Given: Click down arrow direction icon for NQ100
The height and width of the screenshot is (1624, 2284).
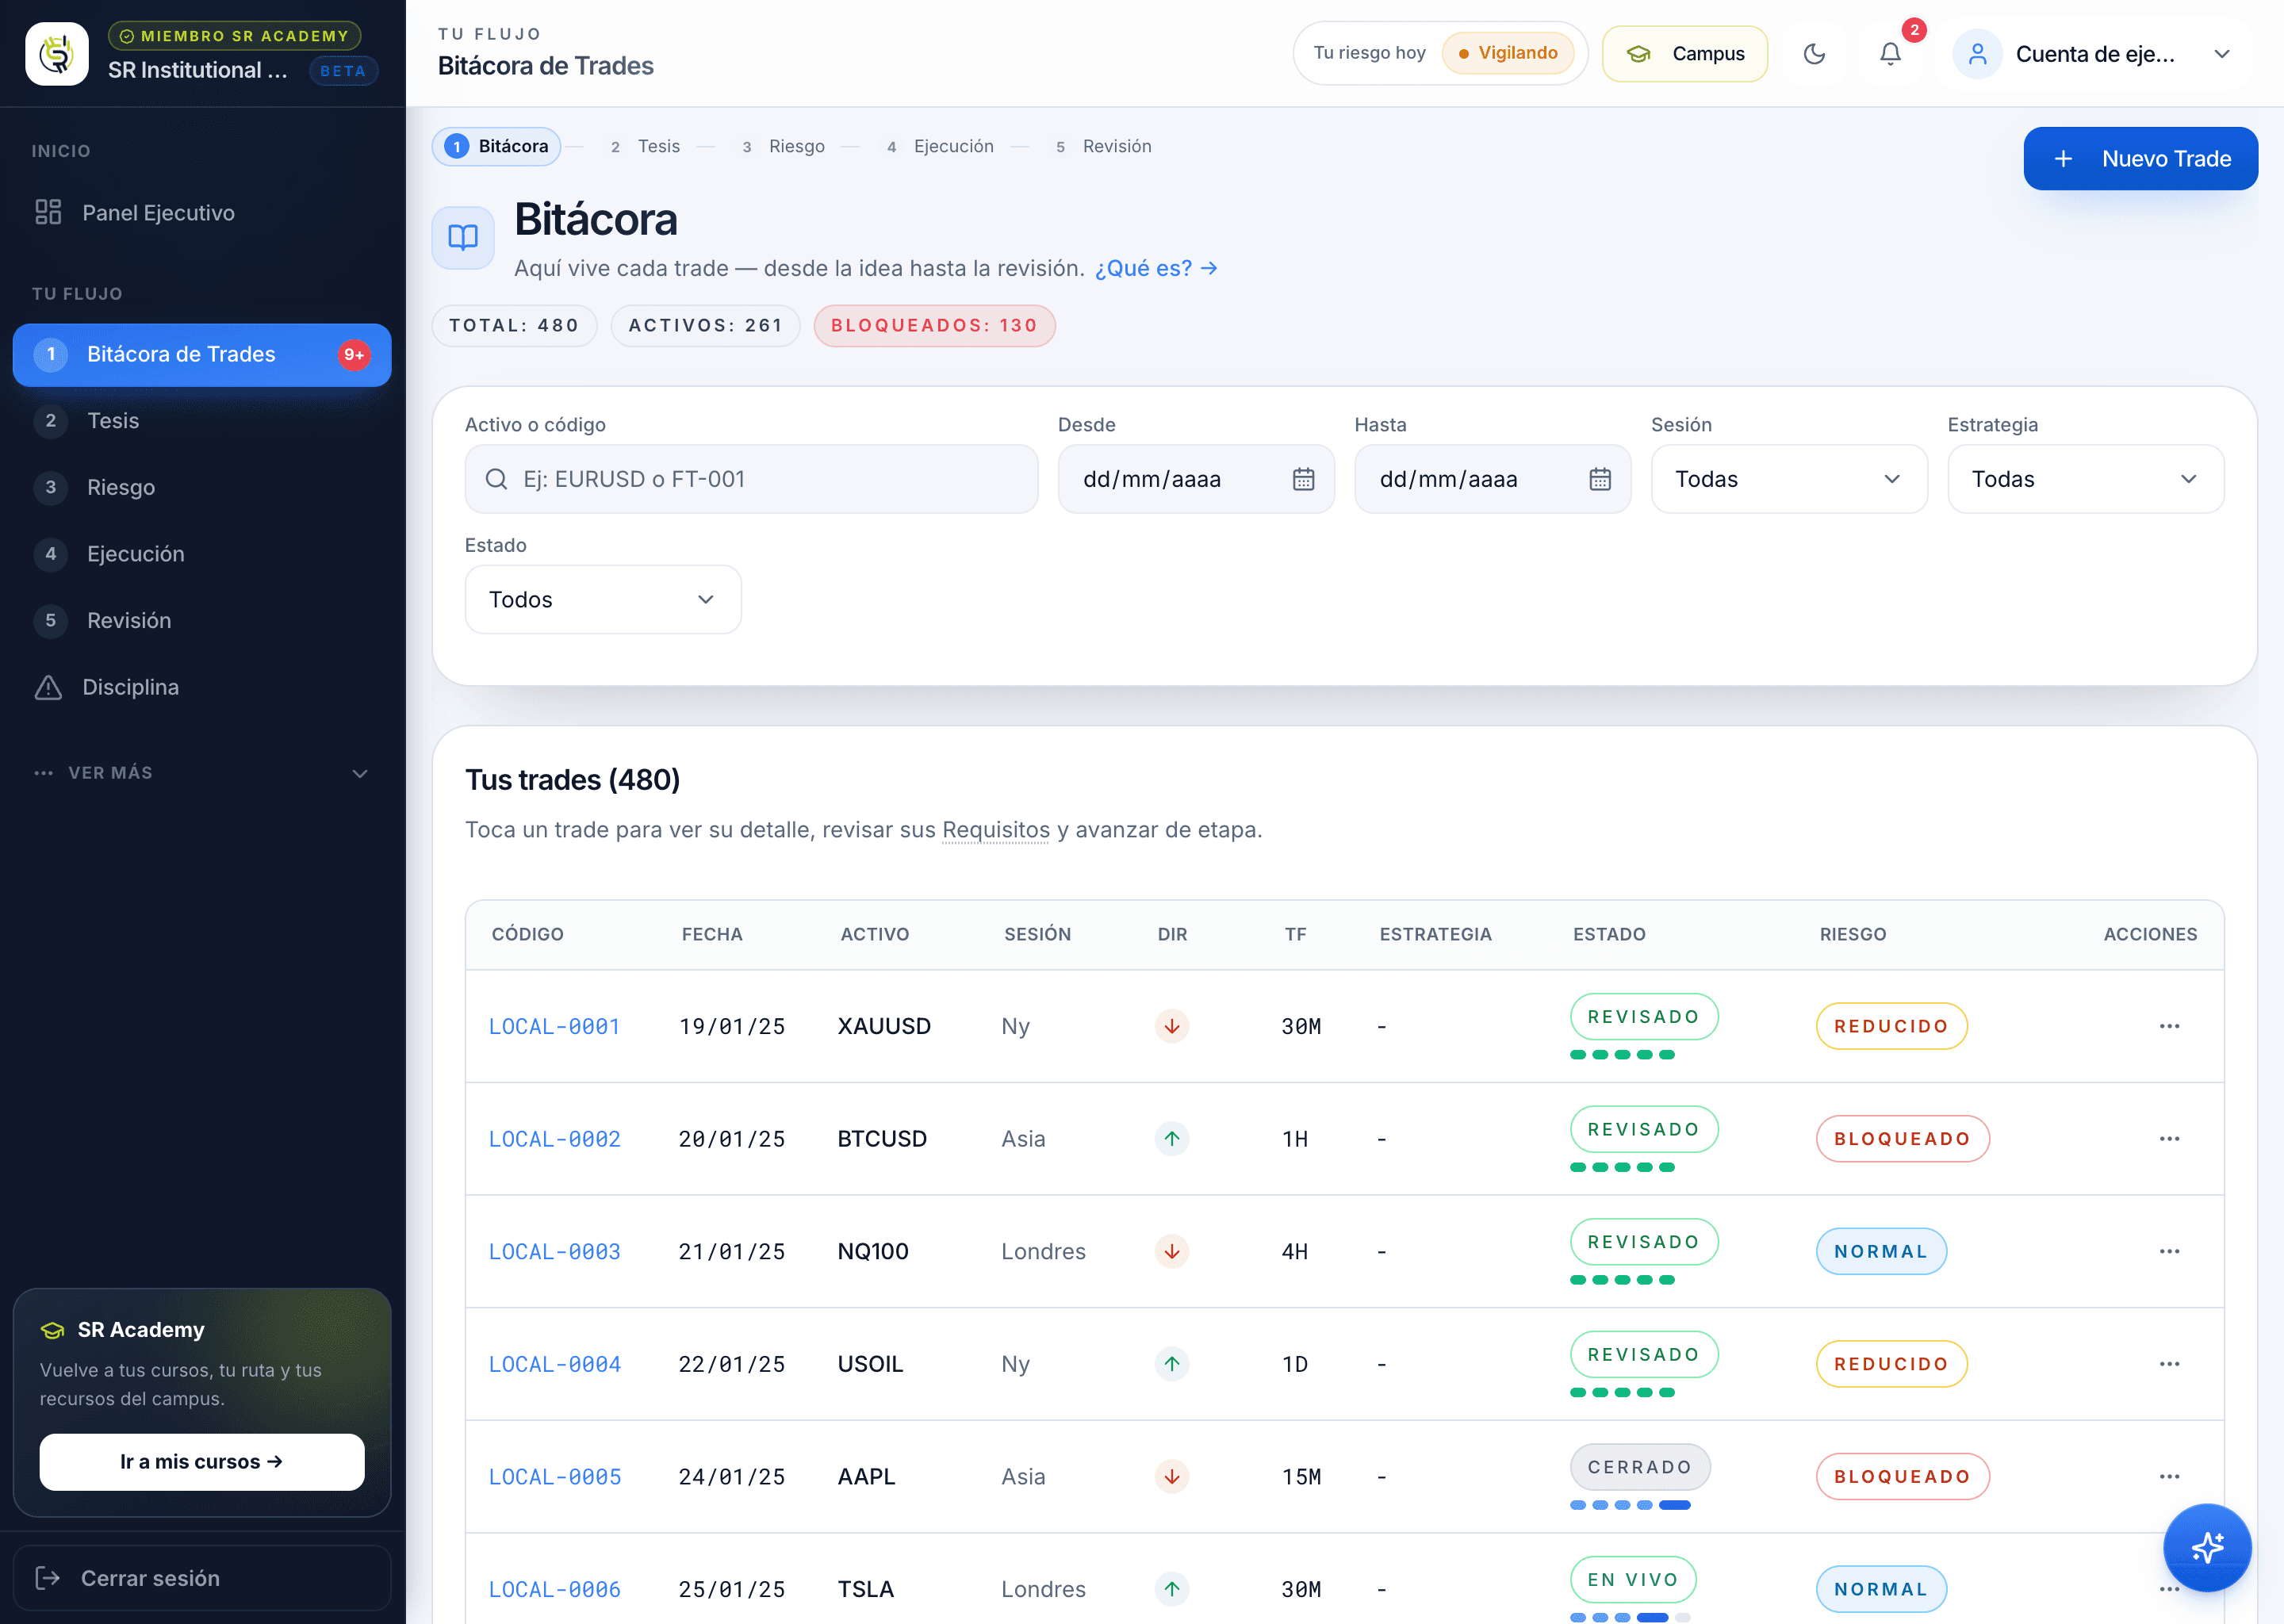Looking at the screenshot, I should (1172, 1251).
